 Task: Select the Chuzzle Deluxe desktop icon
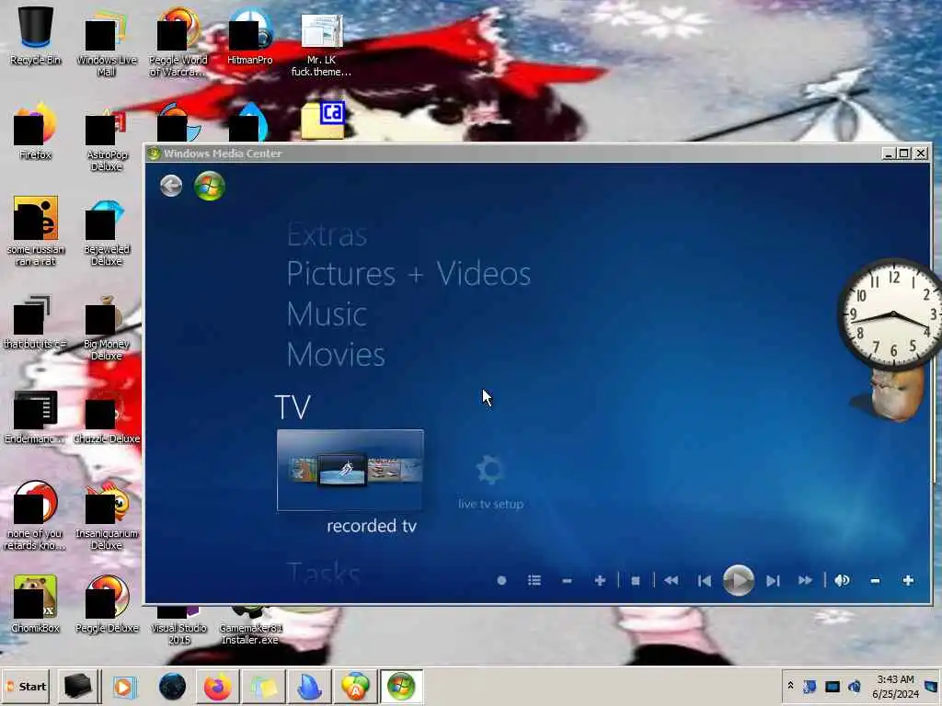[x=107, y=420]
